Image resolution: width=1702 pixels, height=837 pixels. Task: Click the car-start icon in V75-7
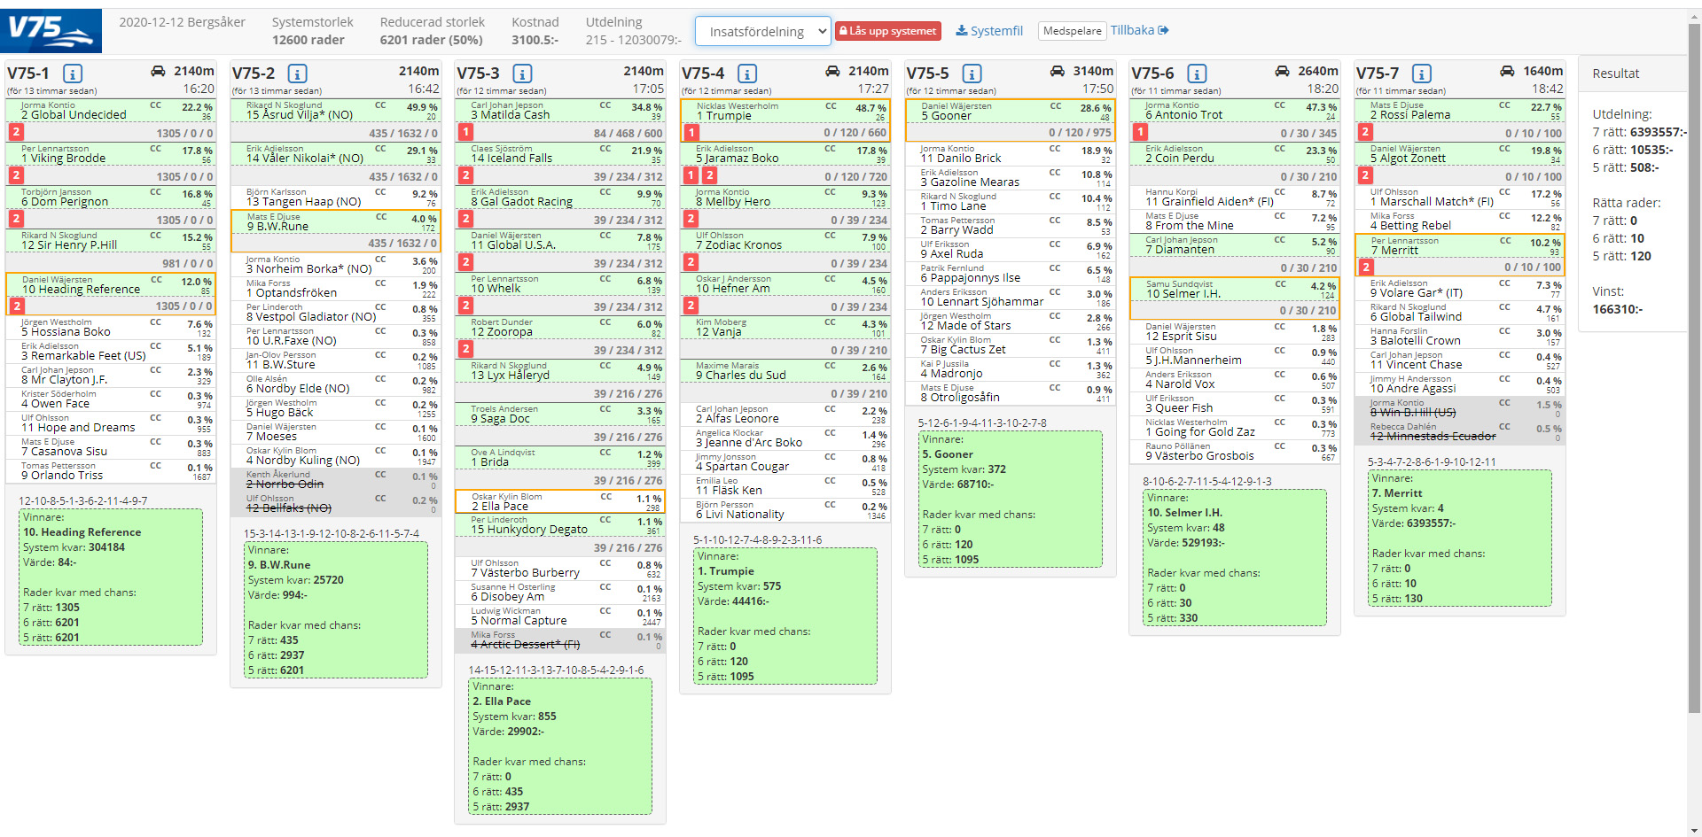pos(1507,71)
